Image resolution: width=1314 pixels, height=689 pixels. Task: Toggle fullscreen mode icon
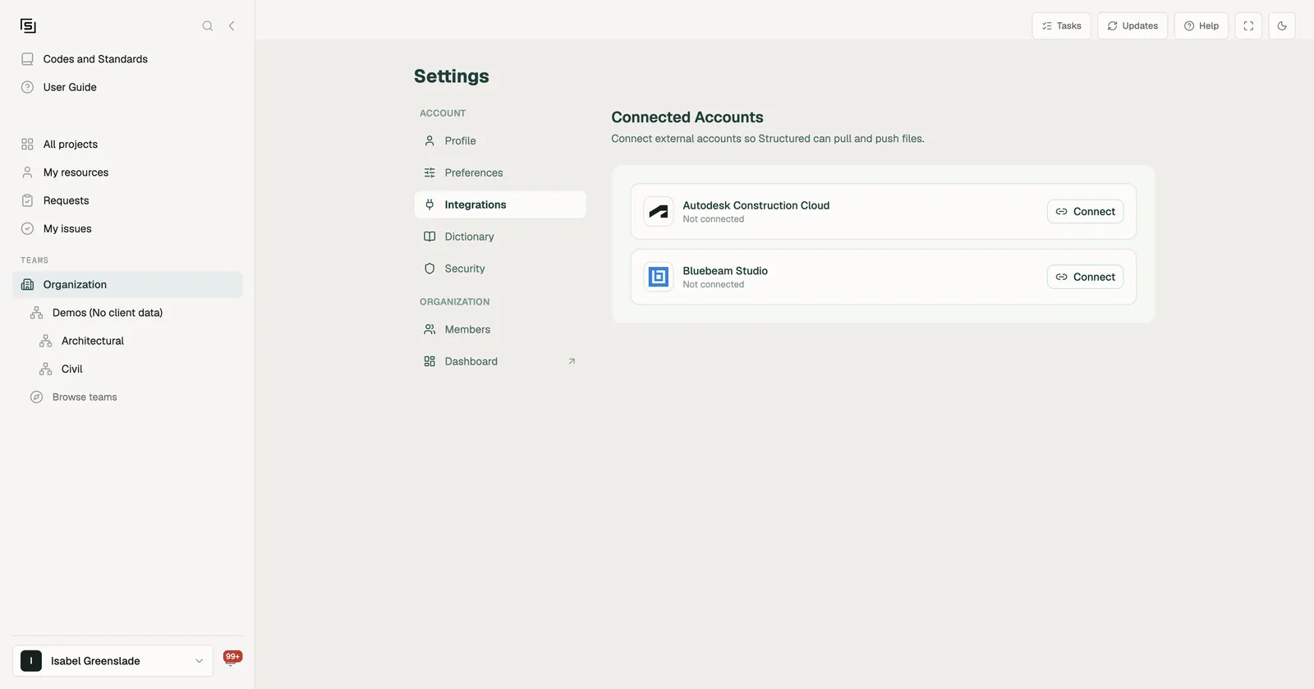(1248, 26)
